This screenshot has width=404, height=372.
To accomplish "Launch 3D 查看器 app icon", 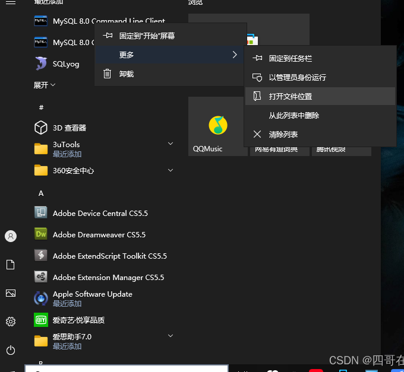I will [x=40, y=128].
